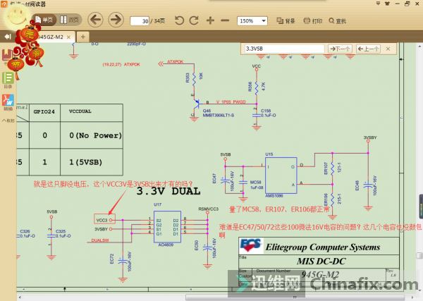Click the app logo in title bar
The width and height of the screenshot is (423, 301).
click(4, 4)
